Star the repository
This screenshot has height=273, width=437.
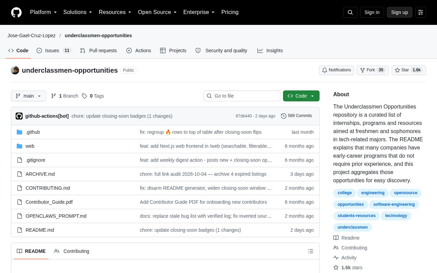coord(409,70)
